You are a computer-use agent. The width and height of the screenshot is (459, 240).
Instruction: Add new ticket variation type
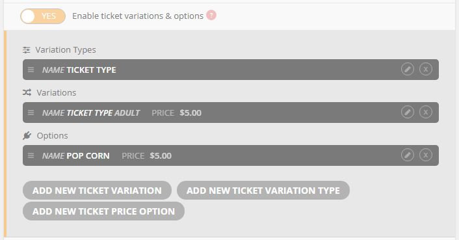coord(263,191)
